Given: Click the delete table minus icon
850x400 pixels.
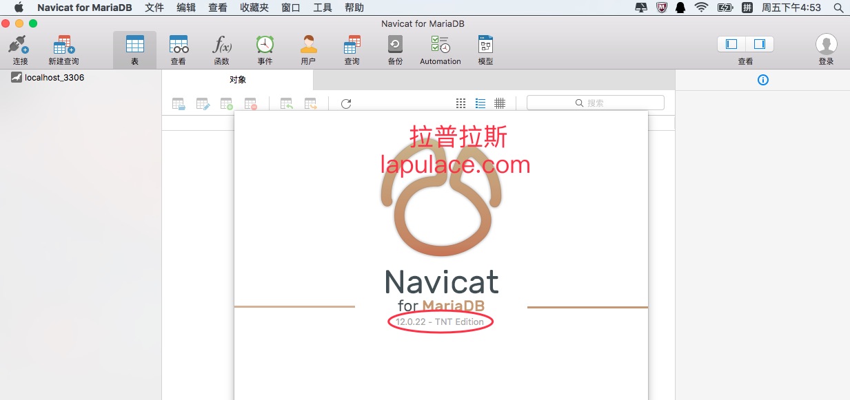Looking at the screenshot, I should (x=251, y=104).
